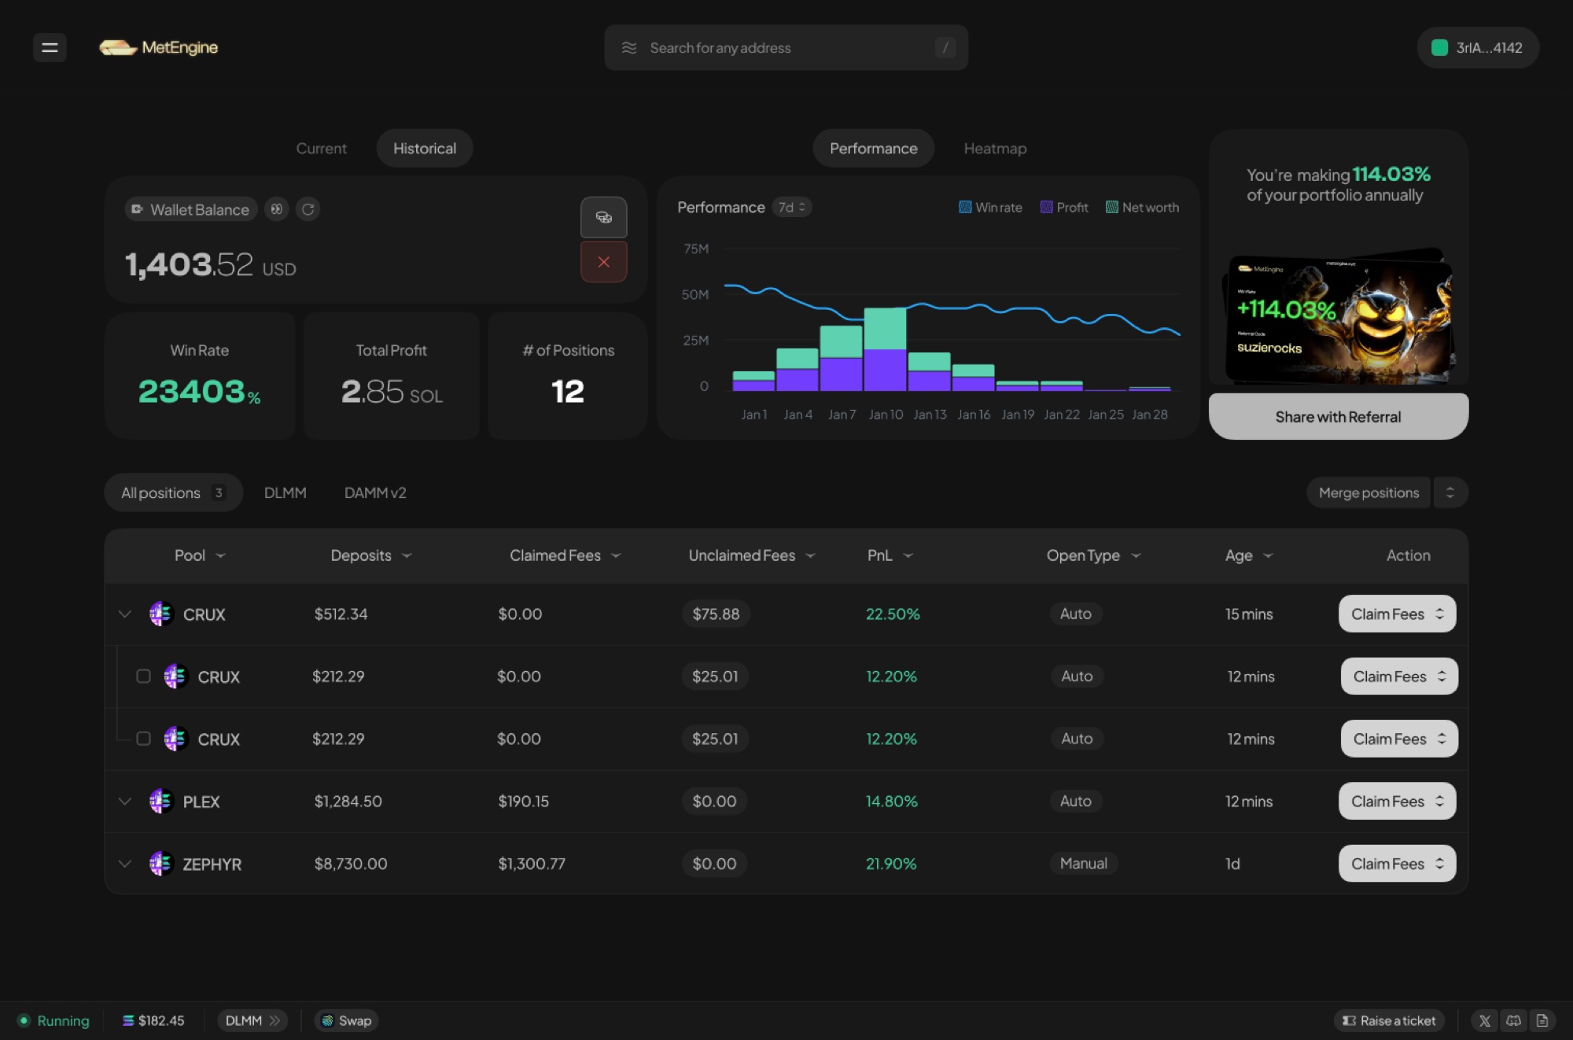Filter by DLMM positions
Screen dimensions: 1573x1040
285,492
